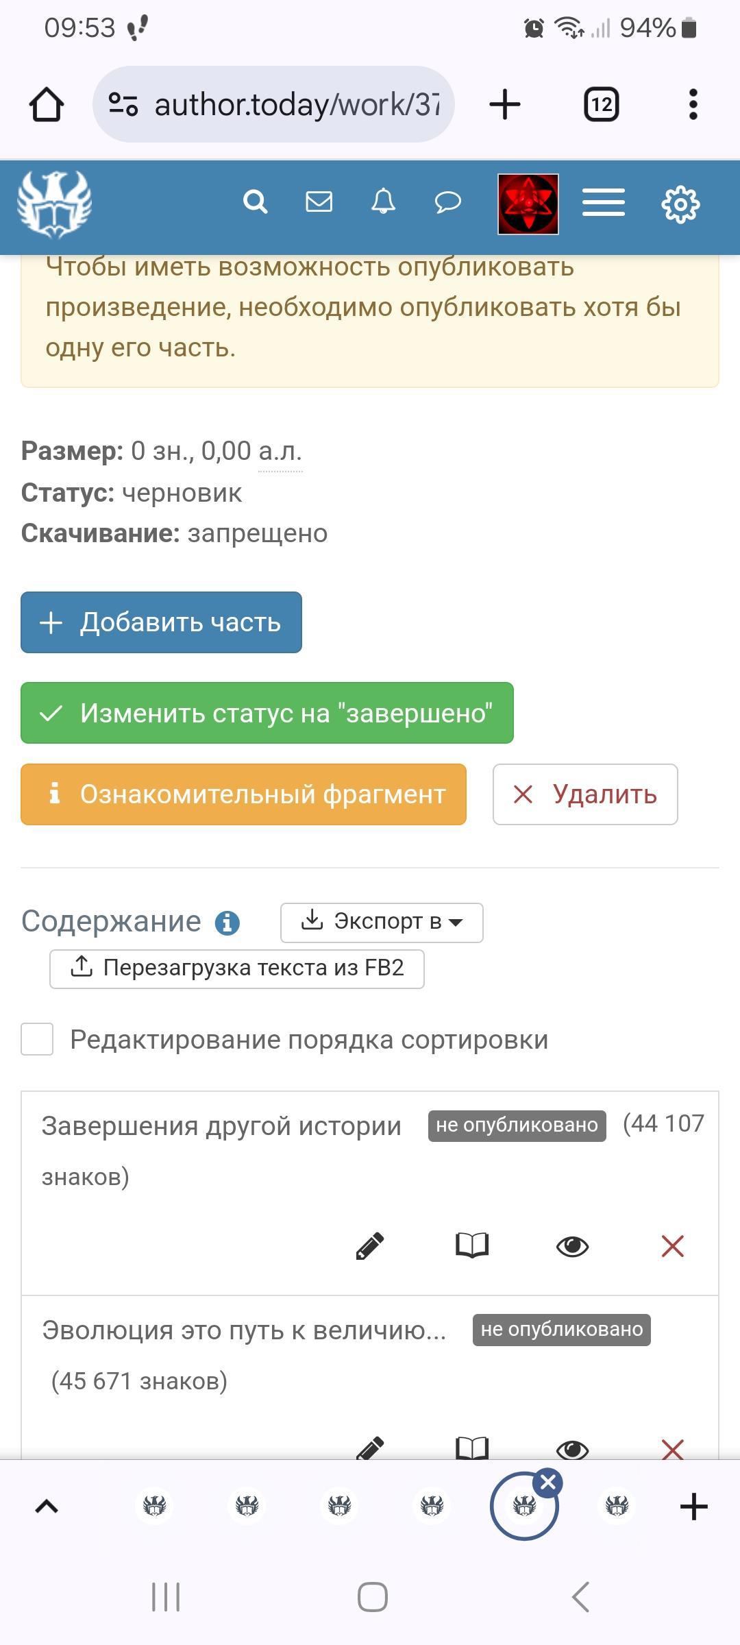
Task: Open the hamburger navigation menu
Action: (603, 203)
